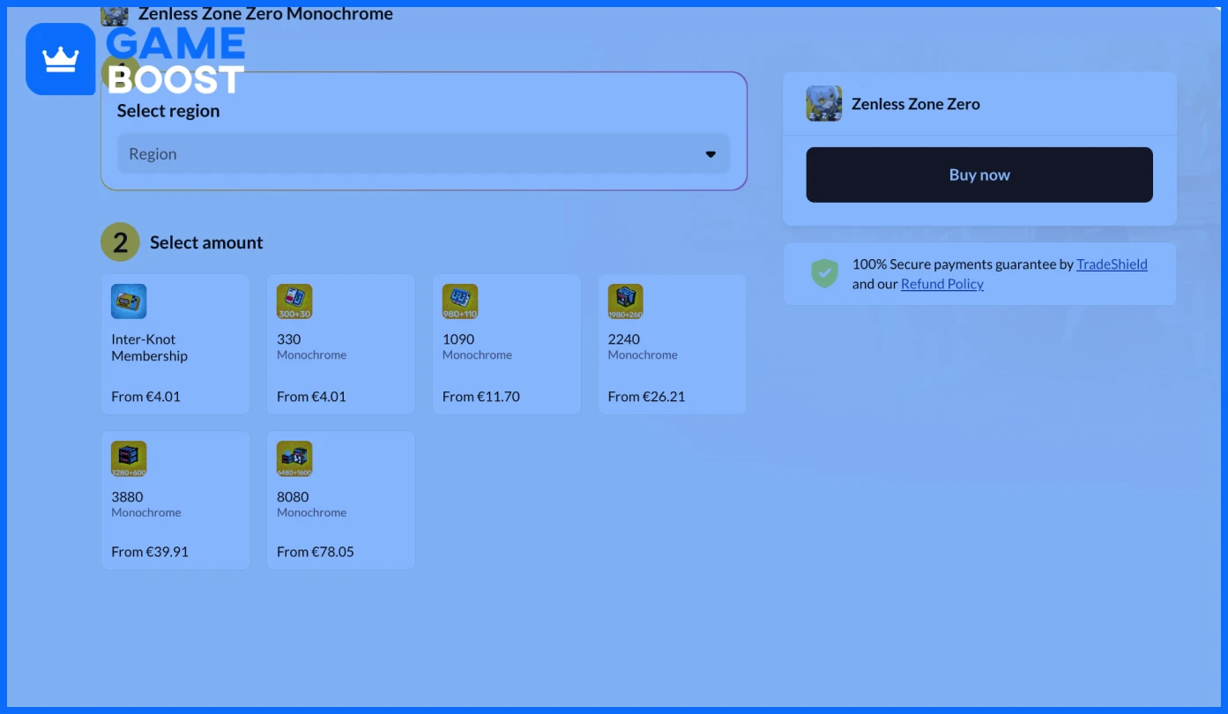Open the Refund Policy link
Image resolution: width=1228 pixels, height=714 pixels.
point(941,284)
